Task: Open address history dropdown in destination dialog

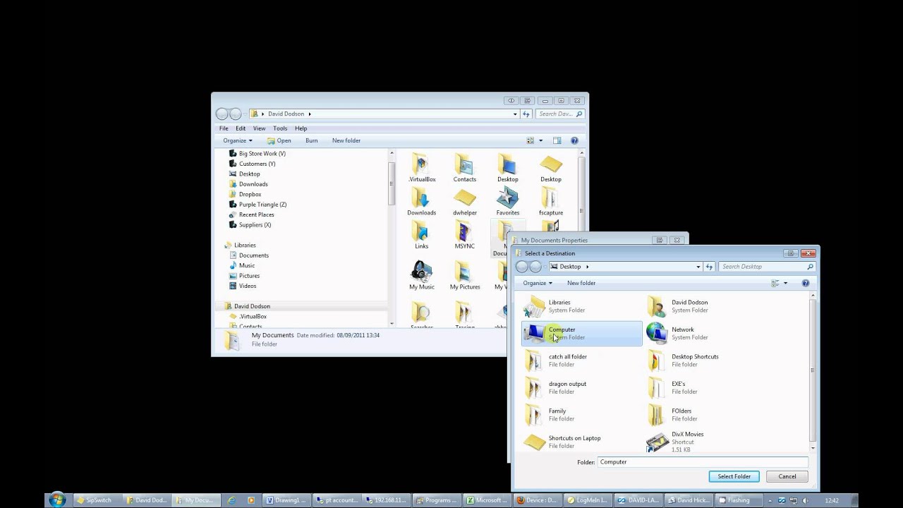Action: 698,267
